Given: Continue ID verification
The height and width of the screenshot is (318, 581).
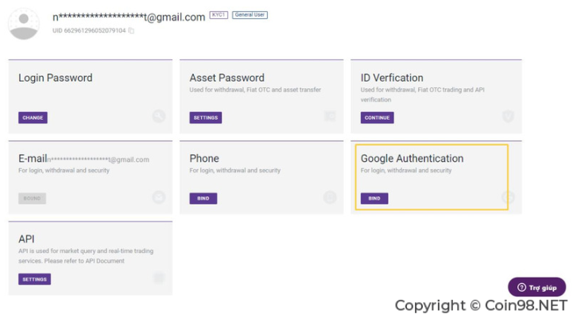Looking at the screenshot, I should point(378,117).
